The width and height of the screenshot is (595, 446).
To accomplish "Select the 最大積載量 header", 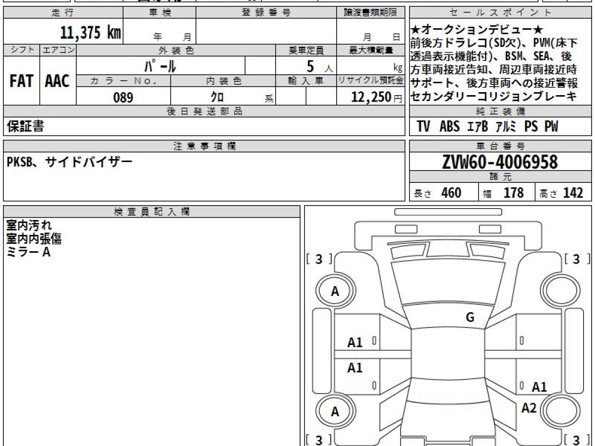I will [x=371, y=50].
